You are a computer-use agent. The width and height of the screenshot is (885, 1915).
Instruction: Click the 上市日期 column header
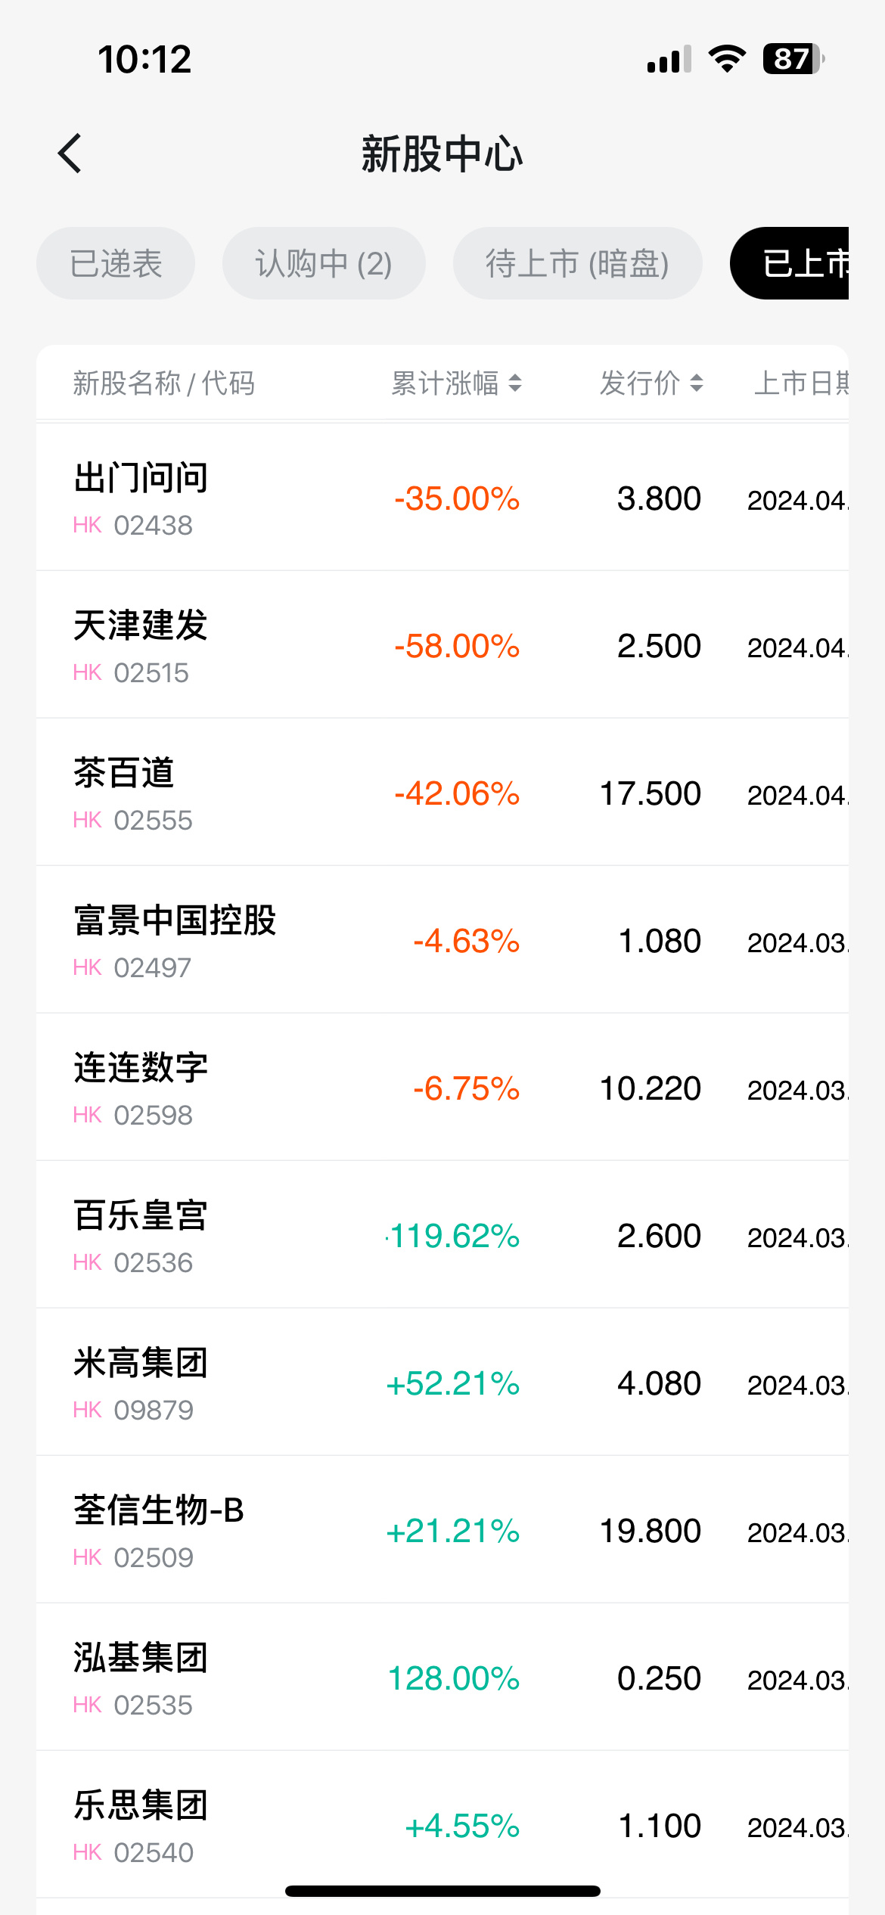[800, 383]
